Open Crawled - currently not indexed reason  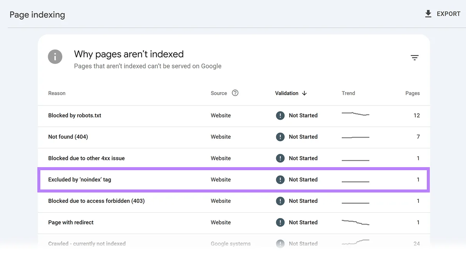87,244
